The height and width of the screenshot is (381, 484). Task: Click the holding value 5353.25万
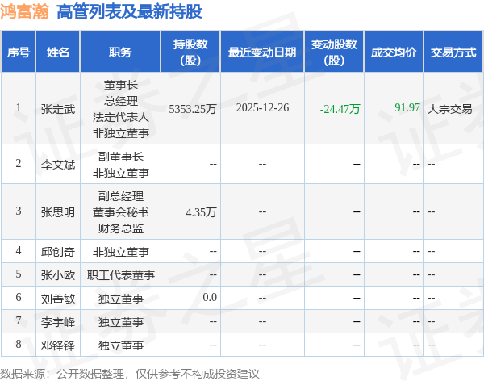[193, 109]
